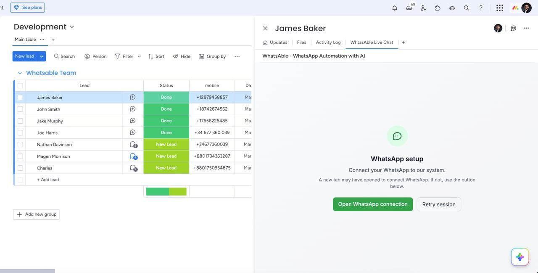
Task: Click the New lead button
Action: pos(25,56)
